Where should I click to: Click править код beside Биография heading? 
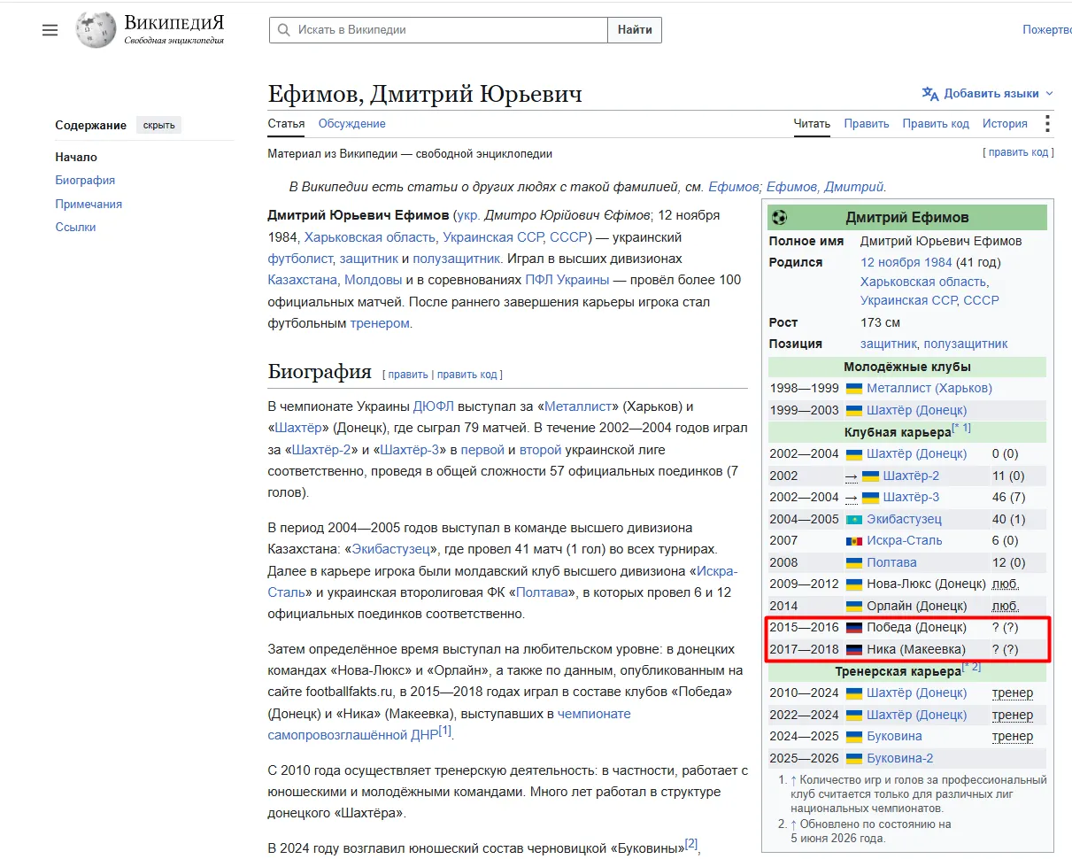[x=467, y=375]
